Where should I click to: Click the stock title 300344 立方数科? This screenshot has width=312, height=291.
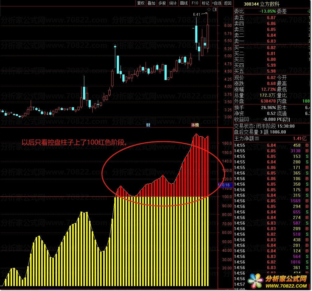pyautogui.click(x=262, y=4)
